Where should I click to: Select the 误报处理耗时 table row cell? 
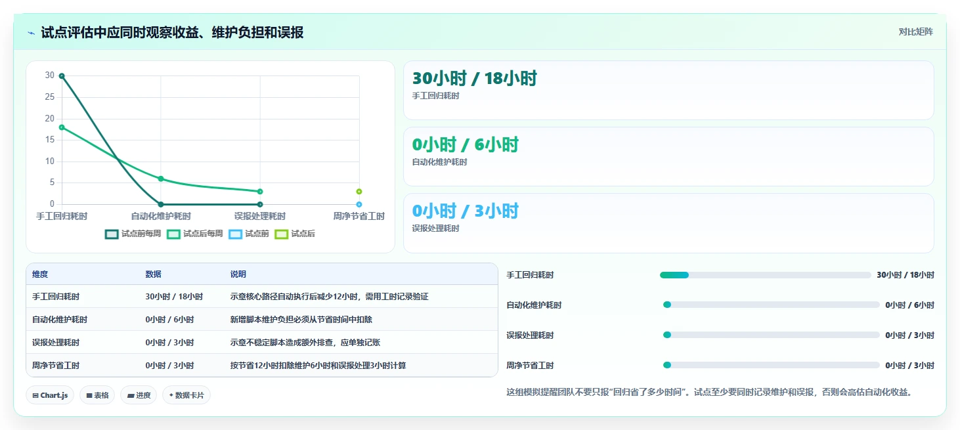(x=56, y=343)
